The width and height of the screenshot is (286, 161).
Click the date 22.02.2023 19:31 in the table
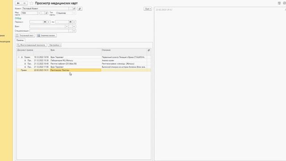pyautogui.click(x=41, y=70)
